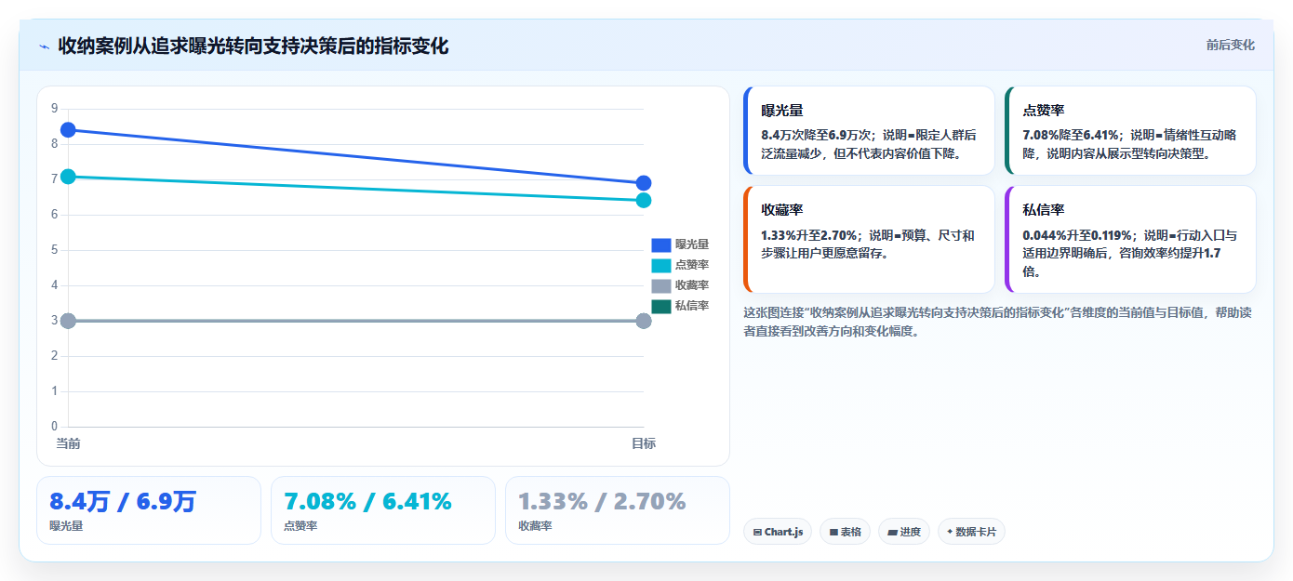Viewport: 1293px width, 581px height.
Task: Click the icon inside the 进度 chip
Action: click(x=892, y=533)
